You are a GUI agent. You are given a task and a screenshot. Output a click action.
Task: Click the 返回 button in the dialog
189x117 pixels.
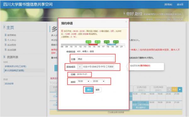(x=97, y=90)
